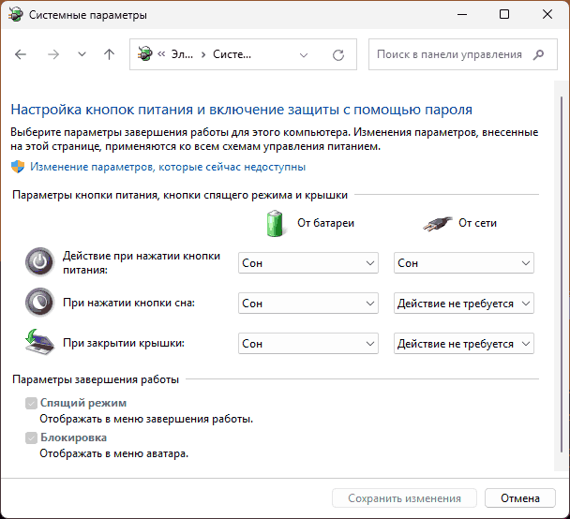
Task: Open lid close dropdown for plugged in
Action: click(x=464, y=344)
